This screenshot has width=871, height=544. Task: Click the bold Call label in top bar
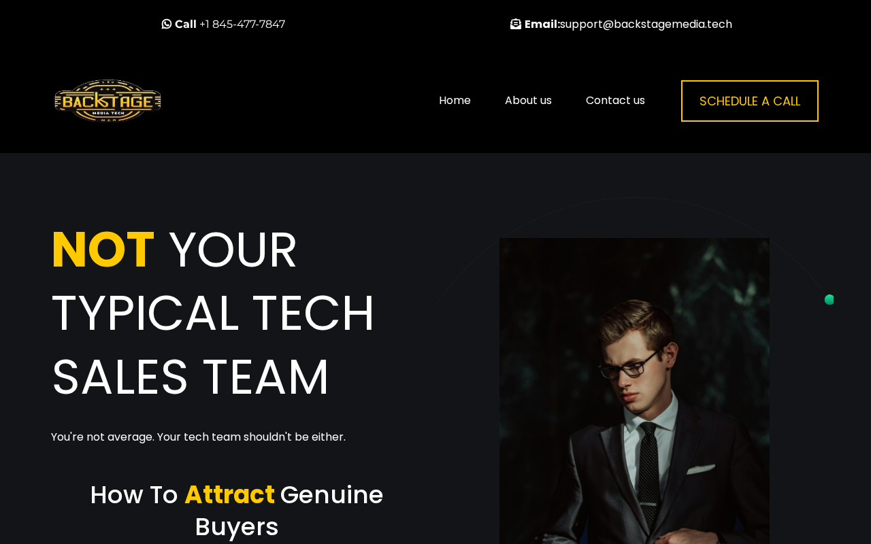pyautogui.click(x=186, y=24)
